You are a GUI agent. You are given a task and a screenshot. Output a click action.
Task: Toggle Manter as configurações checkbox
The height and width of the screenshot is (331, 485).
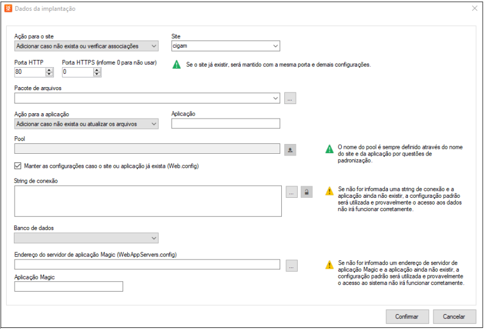(x=18, y=166)
